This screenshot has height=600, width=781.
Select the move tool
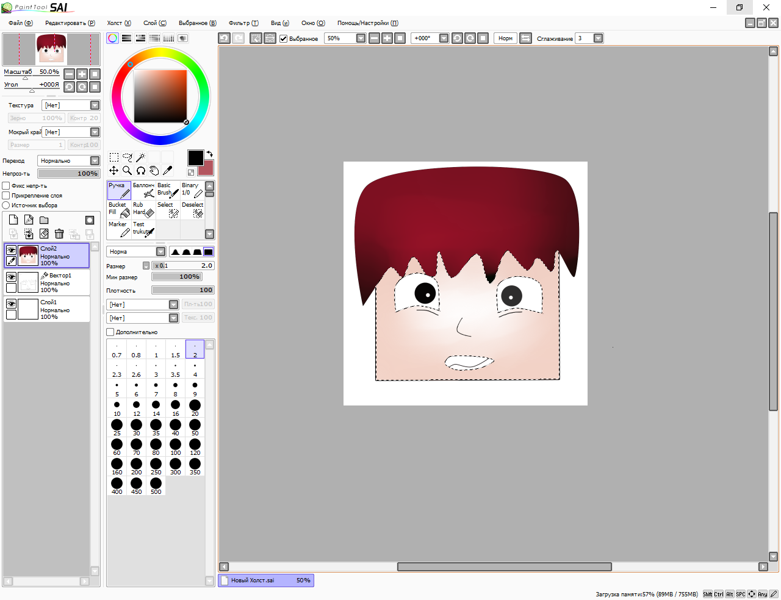(x=114, y=171)
